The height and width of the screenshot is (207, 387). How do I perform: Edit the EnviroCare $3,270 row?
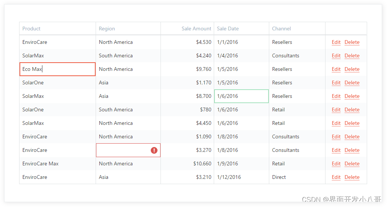click(336, 150)
